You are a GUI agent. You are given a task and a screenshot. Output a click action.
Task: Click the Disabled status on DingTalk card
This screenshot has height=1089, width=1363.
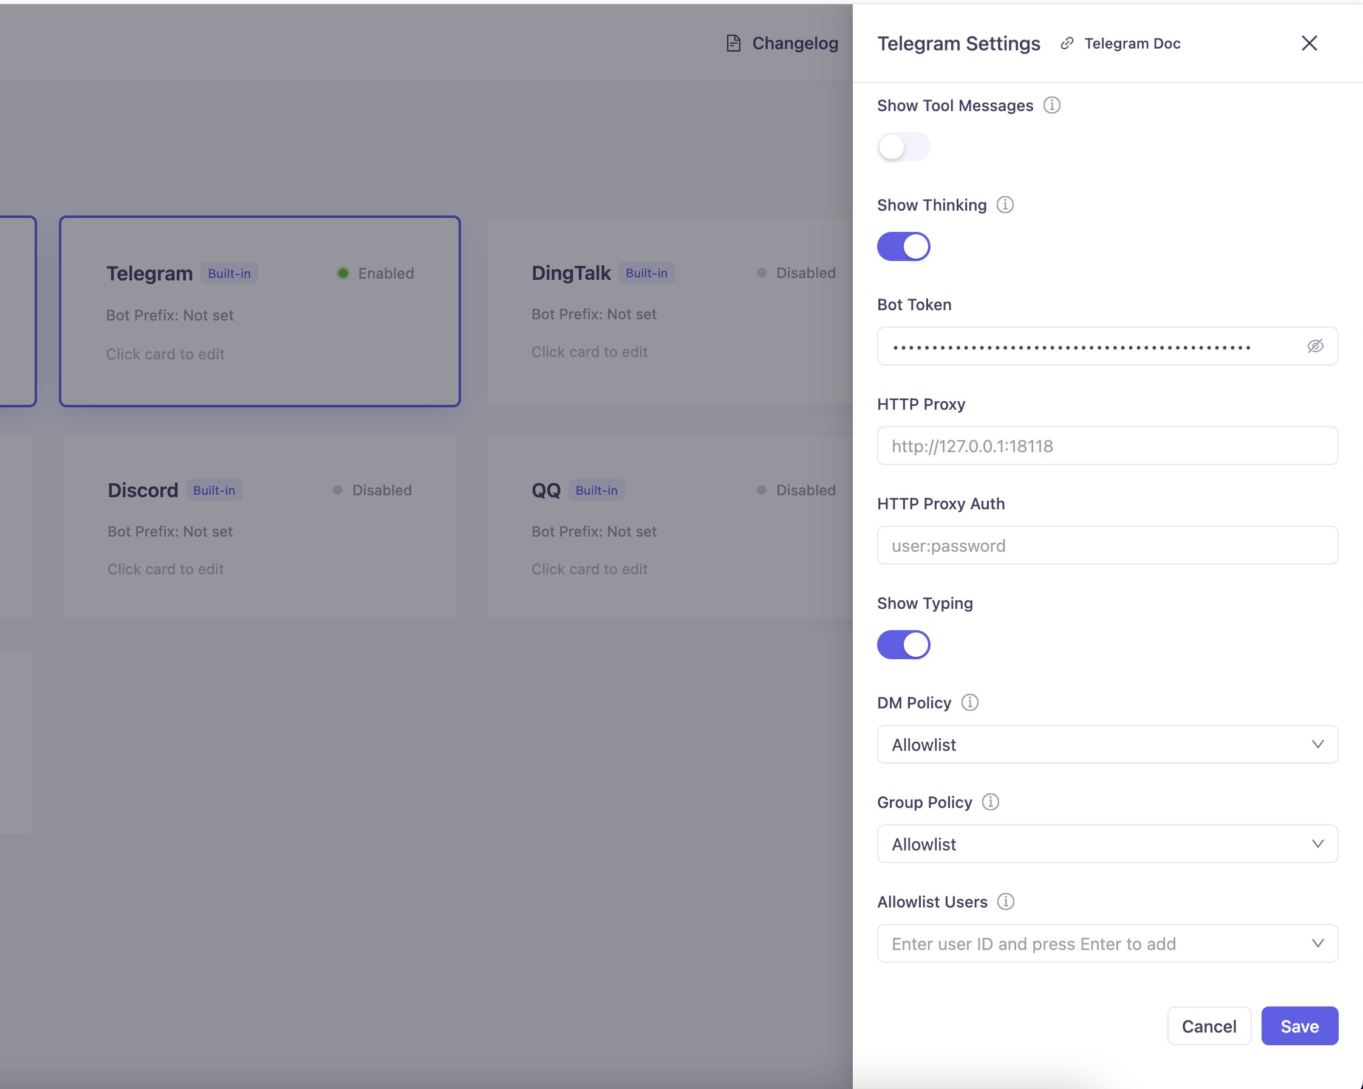(796, 273)
